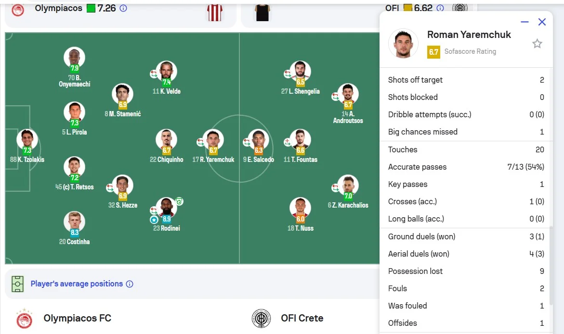Click info icon beside OFI 6.62 rating
This screenshot has height=334, width=564.
pyautogui.click(x=440, y=8)
